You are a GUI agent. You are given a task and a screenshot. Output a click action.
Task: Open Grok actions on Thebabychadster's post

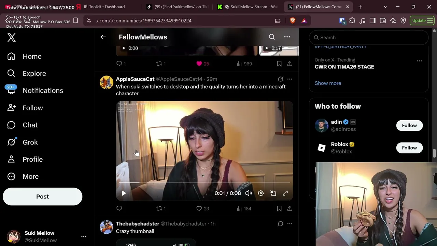tap(280, 224)
